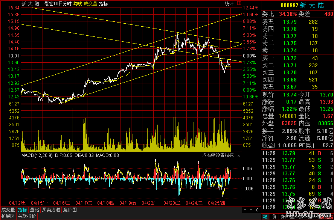This screenshot has width=334, height=220.
Task: Select the 竞价图 tab
Action: [70, 210]
